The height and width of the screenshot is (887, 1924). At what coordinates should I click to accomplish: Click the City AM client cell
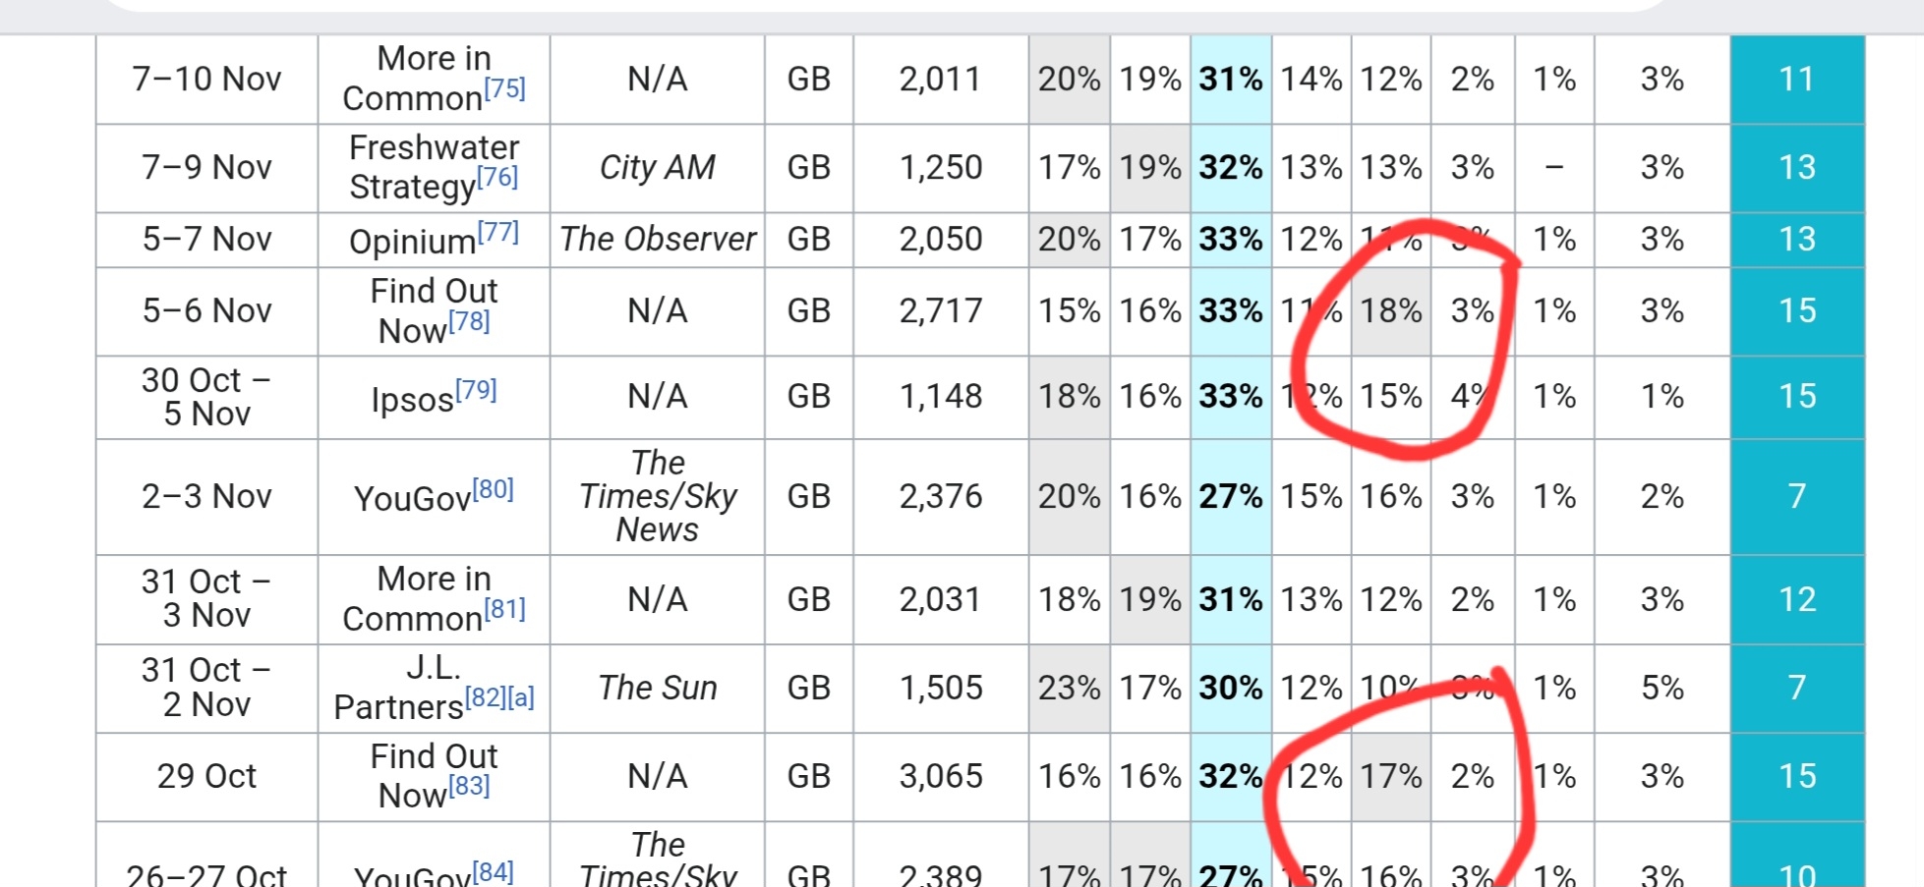point(657,168)
